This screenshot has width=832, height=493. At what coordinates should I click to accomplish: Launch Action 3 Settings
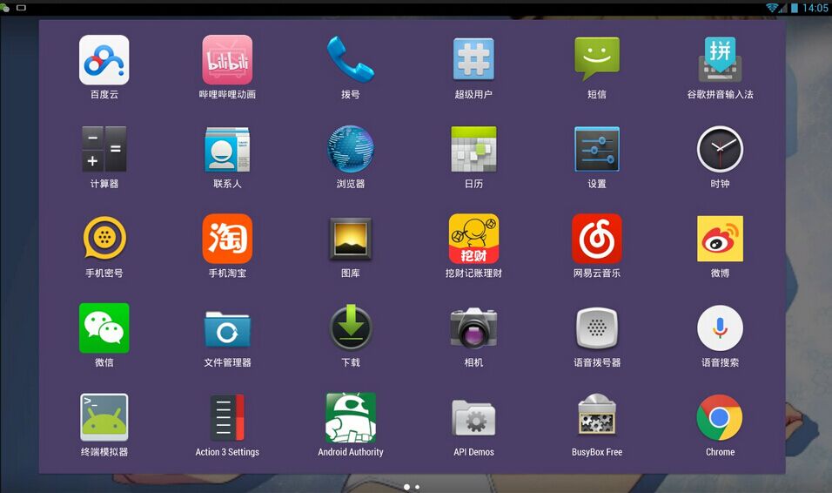point(227,417)
